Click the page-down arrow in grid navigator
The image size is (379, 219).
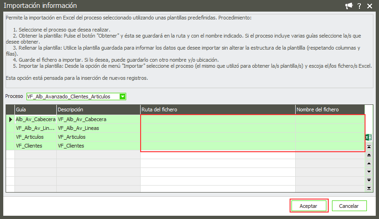tap(369, 180)
